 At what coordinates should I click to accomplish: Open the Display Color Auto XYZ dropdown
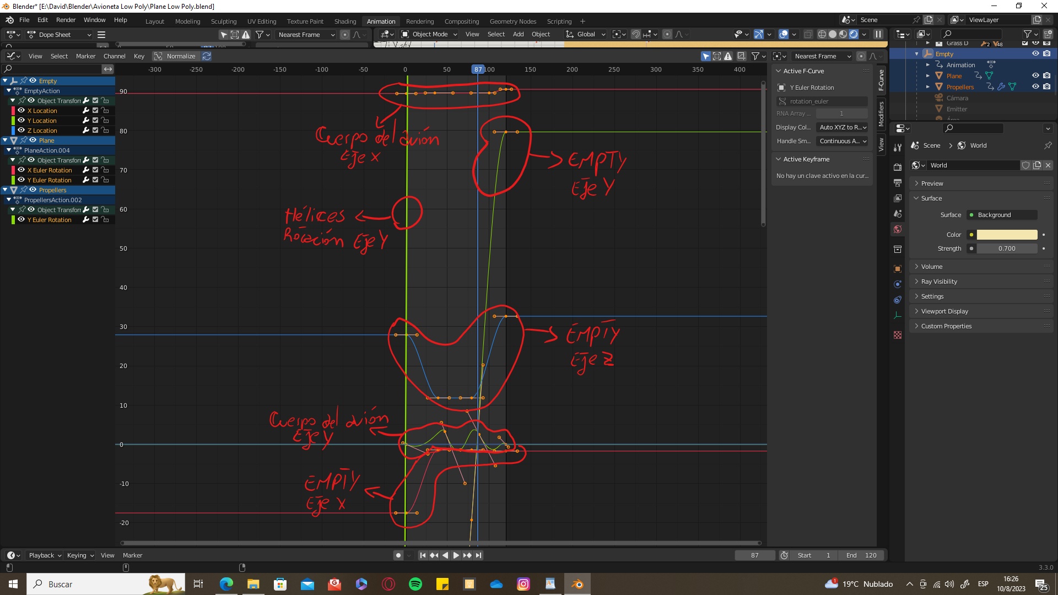[843, 127]
